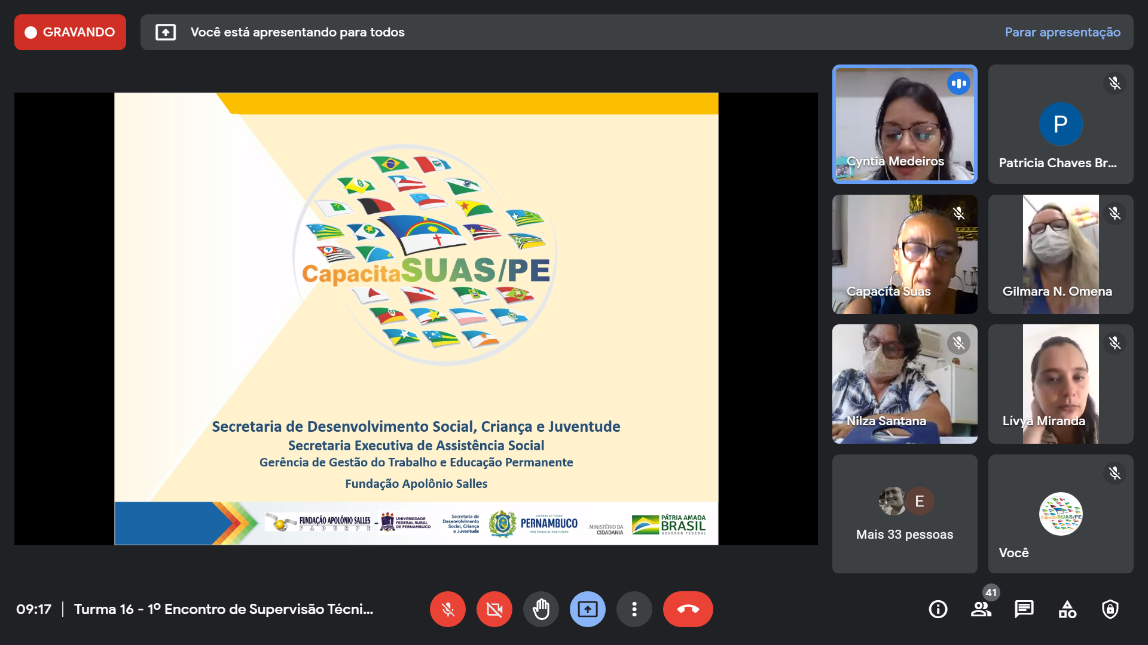
Task: Click the meeting title Turma 16 text
Action: coord(223,609)
